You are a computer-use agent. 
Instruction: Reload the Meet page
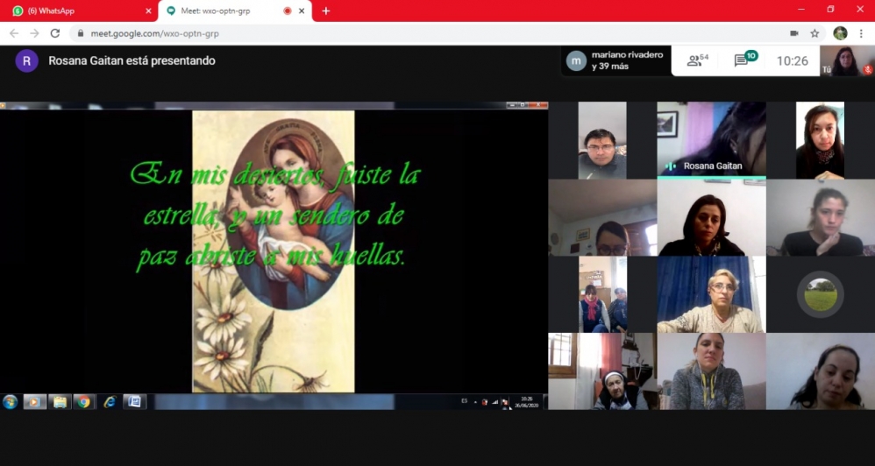pos(55,33)
